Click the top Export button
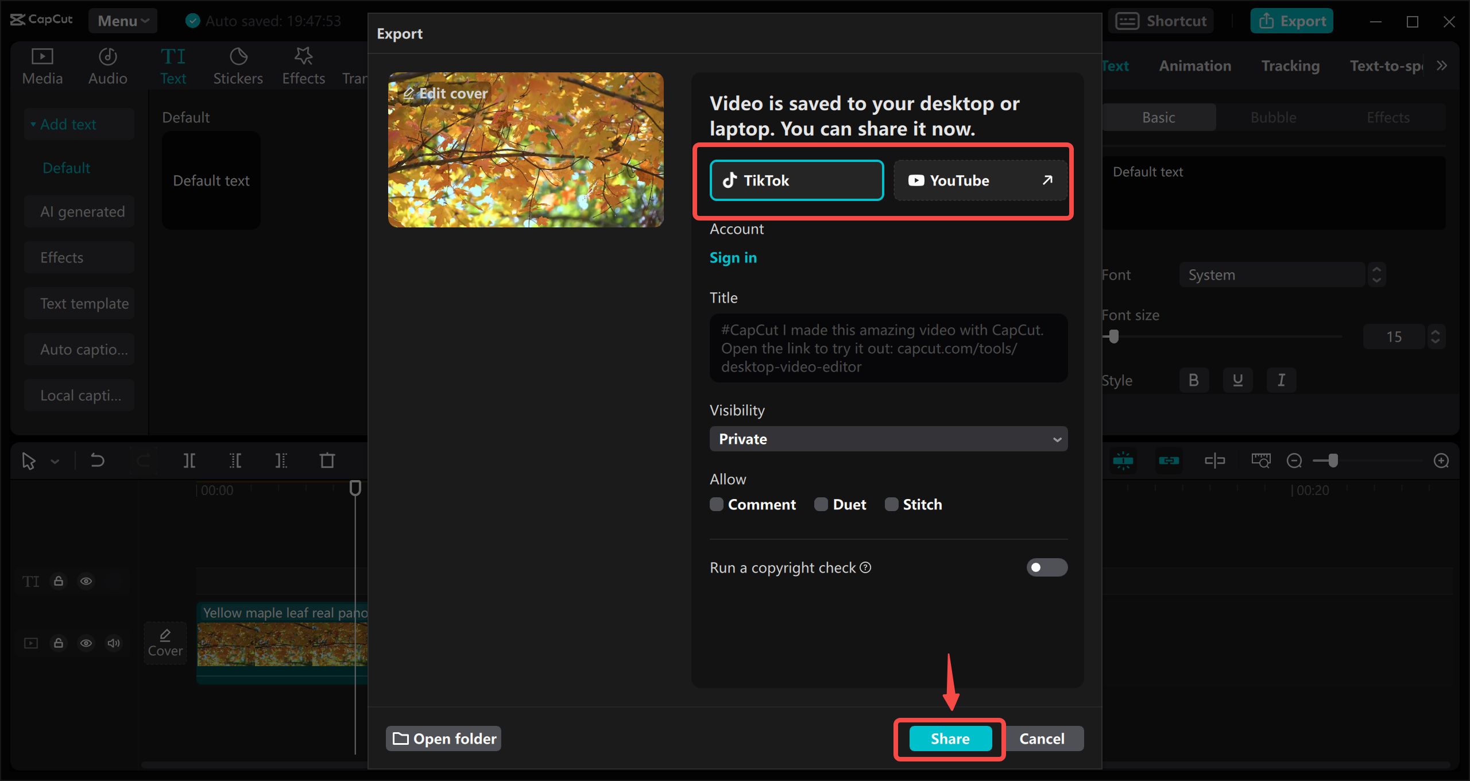Screen dimensions: 1470x781 [x=1292, y=21]
